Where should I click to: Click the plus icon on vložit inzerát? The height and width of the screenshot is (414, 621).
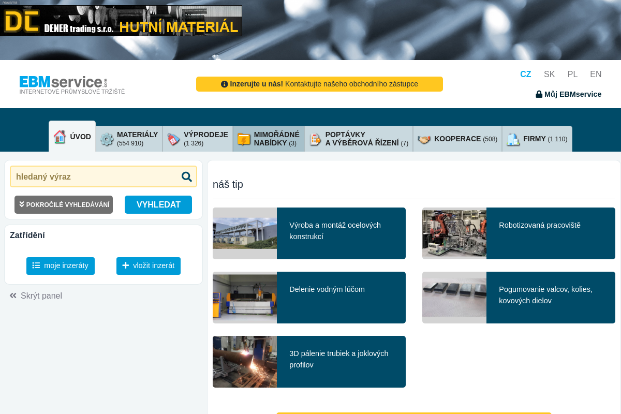(126, 265)
